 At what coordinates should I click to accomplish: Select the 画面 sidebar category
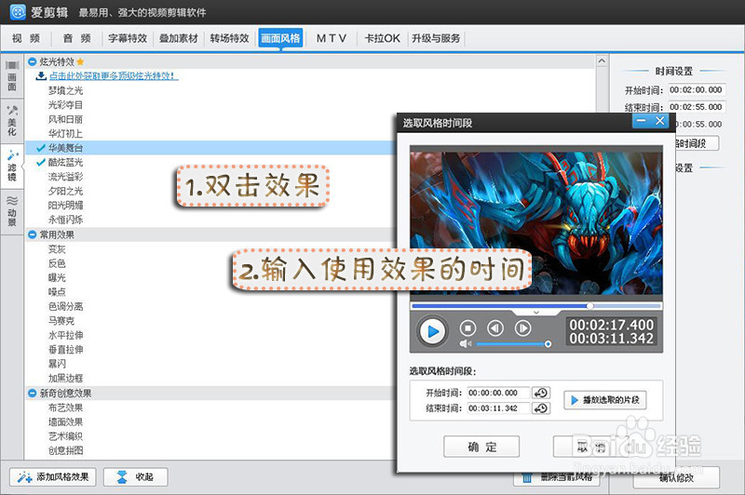(x=12, y=76)
